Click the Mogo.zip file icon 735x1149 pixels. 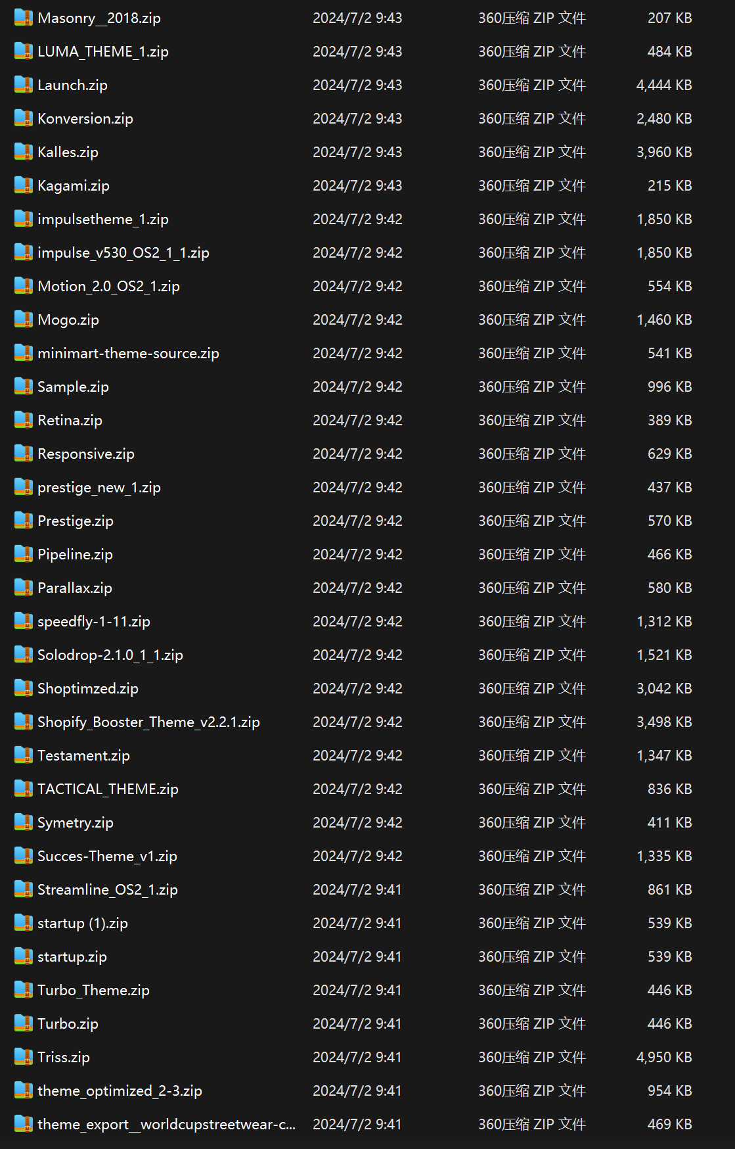24,319
